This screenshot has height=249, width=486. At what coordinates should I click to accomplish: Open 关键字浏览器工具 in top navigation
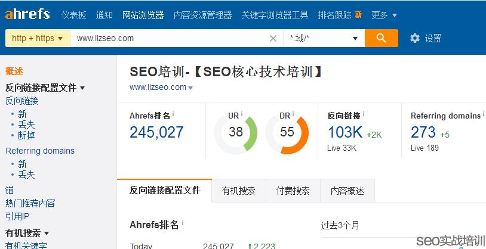[275, 15]
